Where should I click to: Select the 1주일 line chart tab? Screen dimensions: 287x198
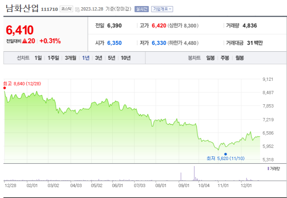tap(53, 58)
